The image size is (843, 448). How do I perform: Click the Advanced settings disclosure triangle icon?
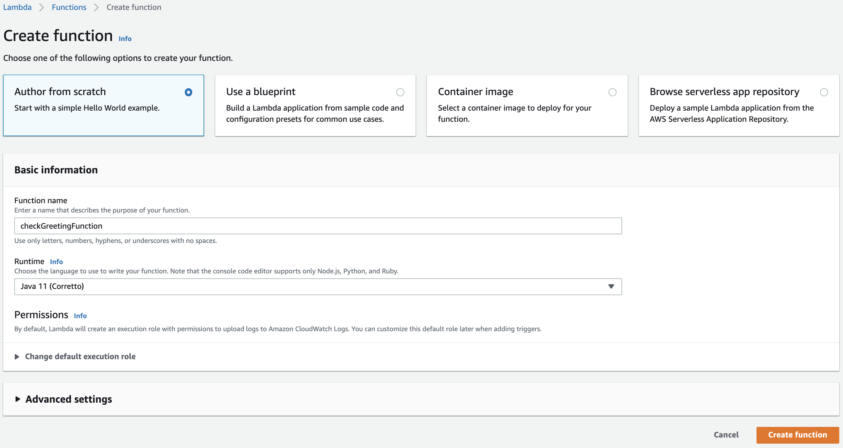[18, 399]
